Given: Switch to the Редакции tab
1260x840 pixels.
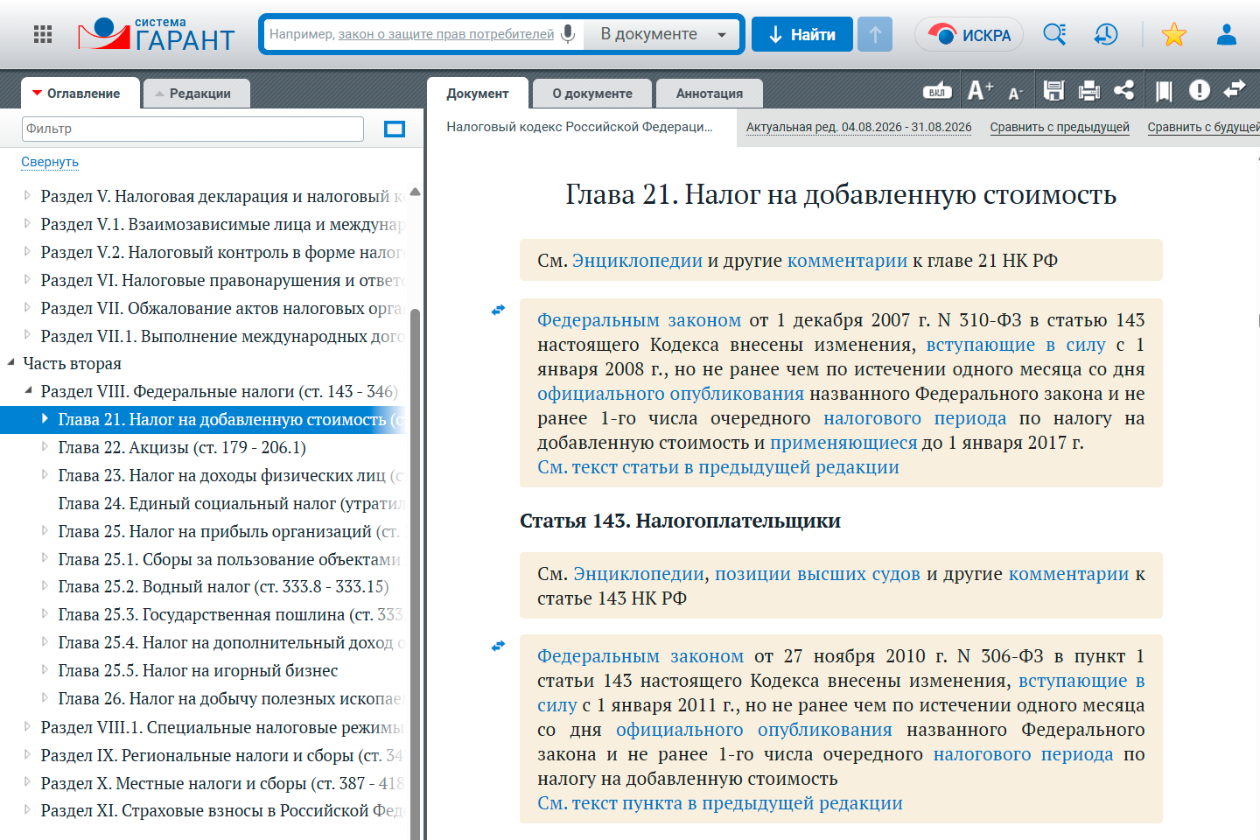Looking at the screenshot, I should click(x=197, y=94).
